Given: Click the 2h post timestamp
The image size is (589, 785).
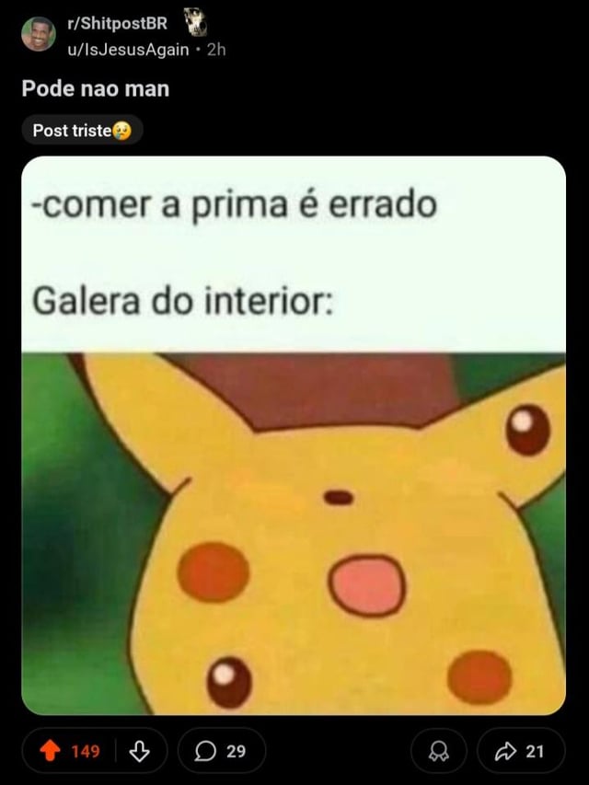Looking at the screenshot, I should click(216, 50).
